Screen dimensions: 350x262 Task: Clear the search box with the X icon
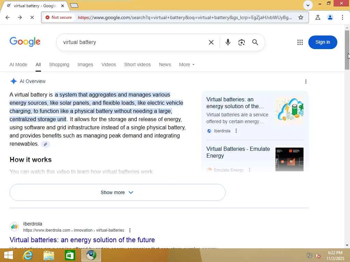(211, 42)
